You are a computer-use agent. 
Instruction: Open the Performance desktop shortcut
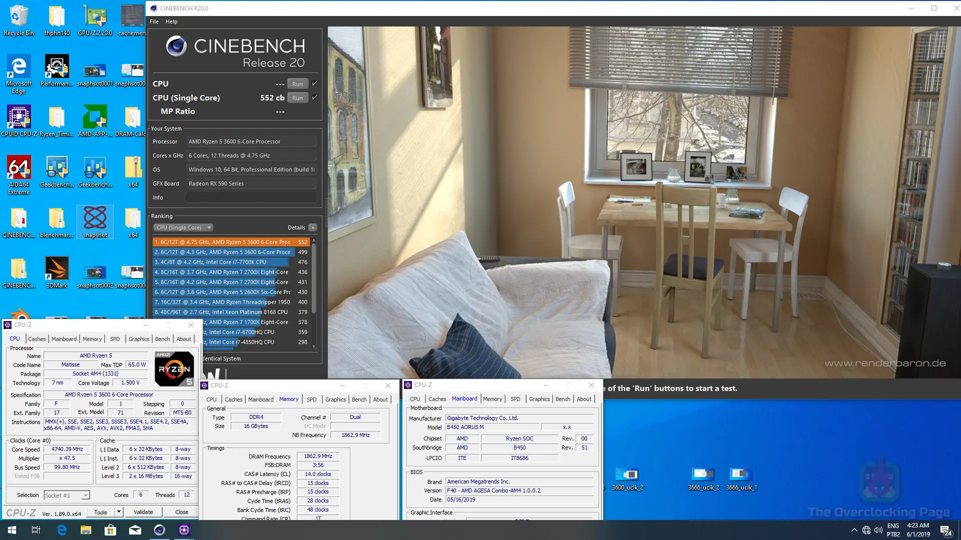point(57,70)
